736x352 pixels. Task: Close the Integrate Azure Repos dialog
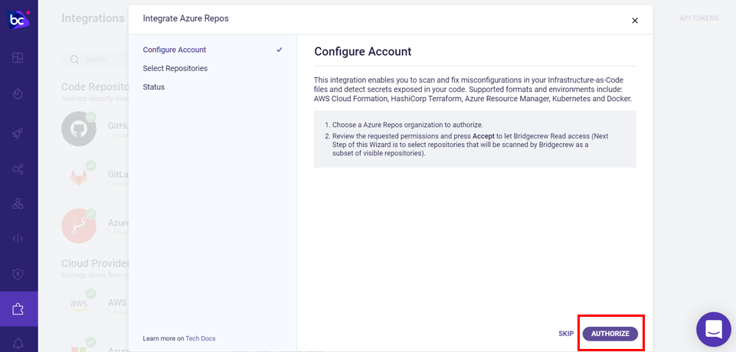(x=635, y=21)
